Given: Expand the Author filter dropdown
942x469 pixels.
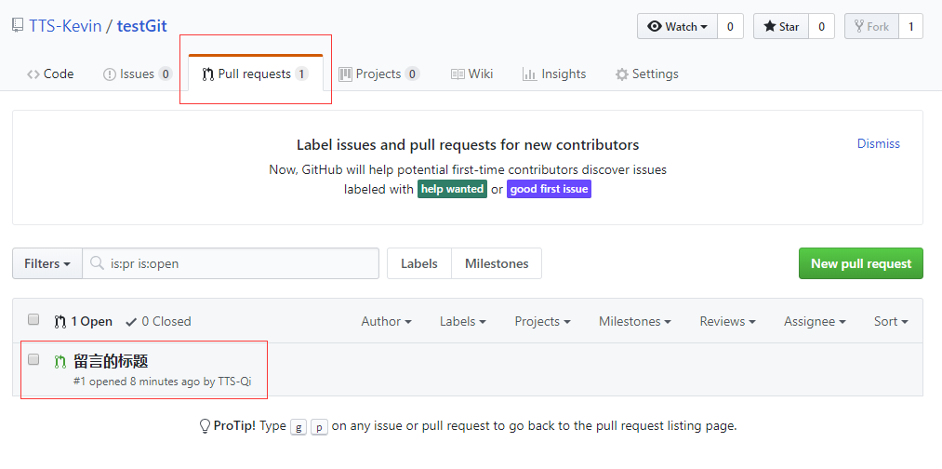Looking at the screenshot, I should point(386,322).
